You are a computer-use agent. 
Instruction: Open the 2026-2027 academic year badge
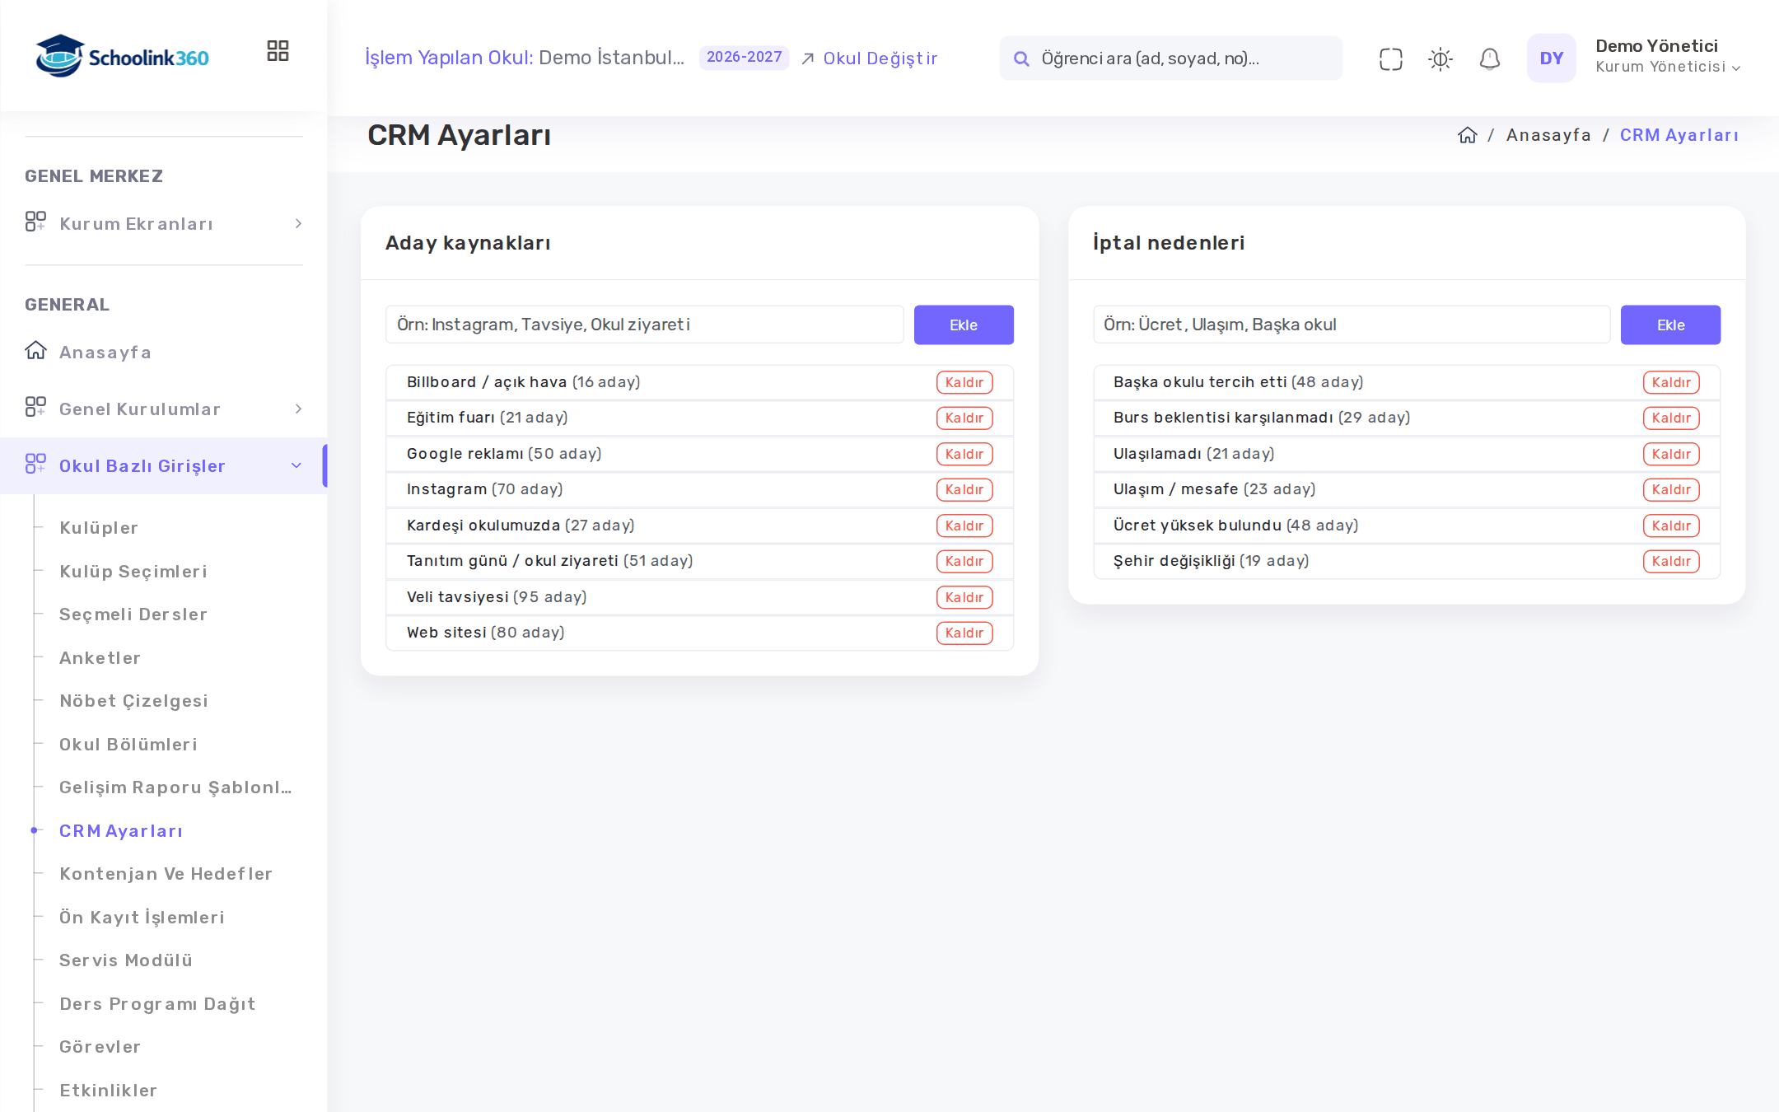(x=744, y=57)
